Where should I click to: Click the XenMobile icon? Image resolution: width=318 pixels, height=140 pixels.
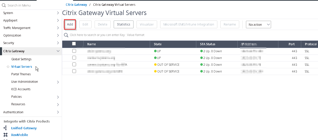5,135
